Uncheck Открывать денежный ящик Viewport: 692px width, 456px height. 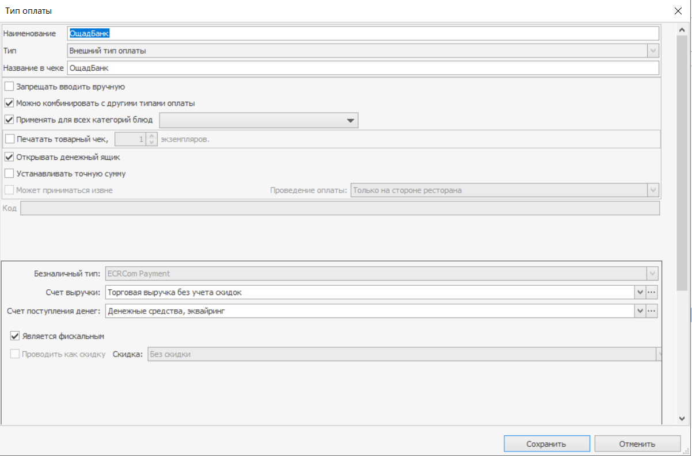click(9, 156)
